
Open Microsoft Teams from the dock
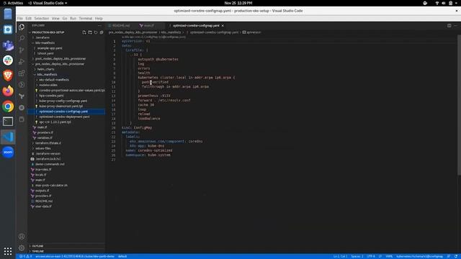click(8, 45)
